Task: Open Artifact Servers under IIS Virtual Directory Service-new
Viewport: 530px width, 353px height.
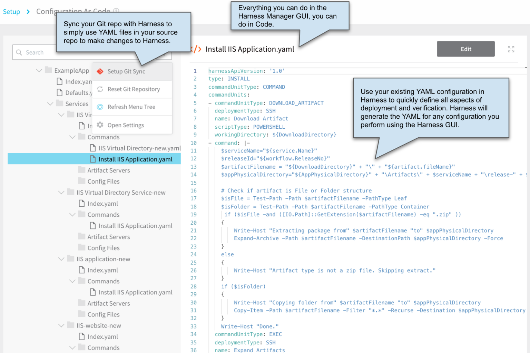Action: [x=108, y=237]
